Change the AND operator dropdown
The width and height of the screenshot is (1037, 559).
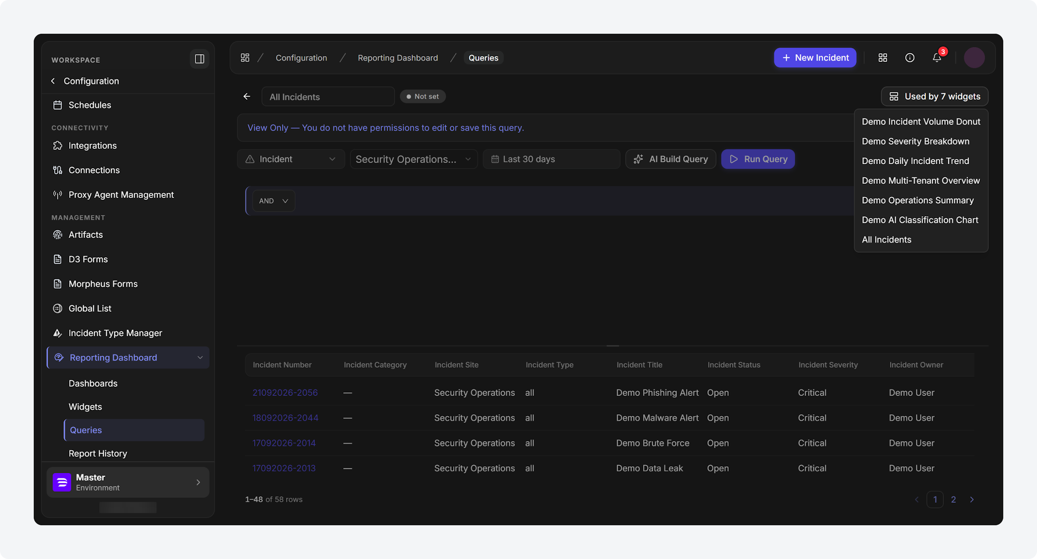click(x=274, y=201)
